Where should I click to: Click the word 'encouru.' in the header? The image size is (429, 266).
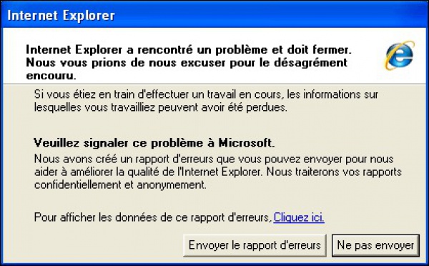coord(51,75)
